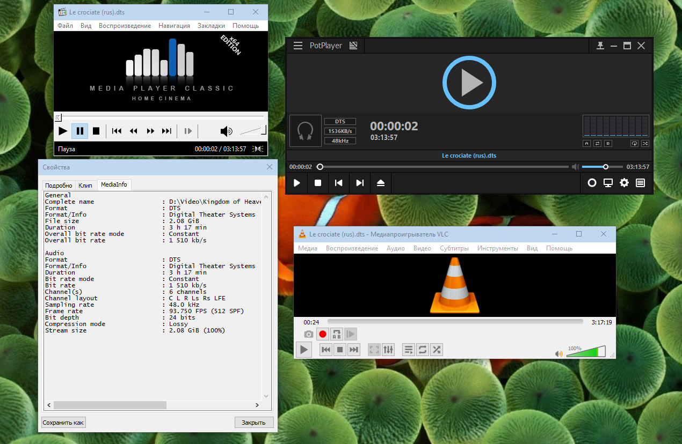Open a file with PotPlayer's eject button
The image size is (682, 444).
coord(381,183)
